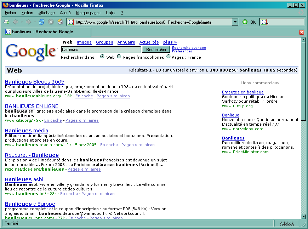Open the Fichier menu
308x229 pixels.
(x=10, y=13)
